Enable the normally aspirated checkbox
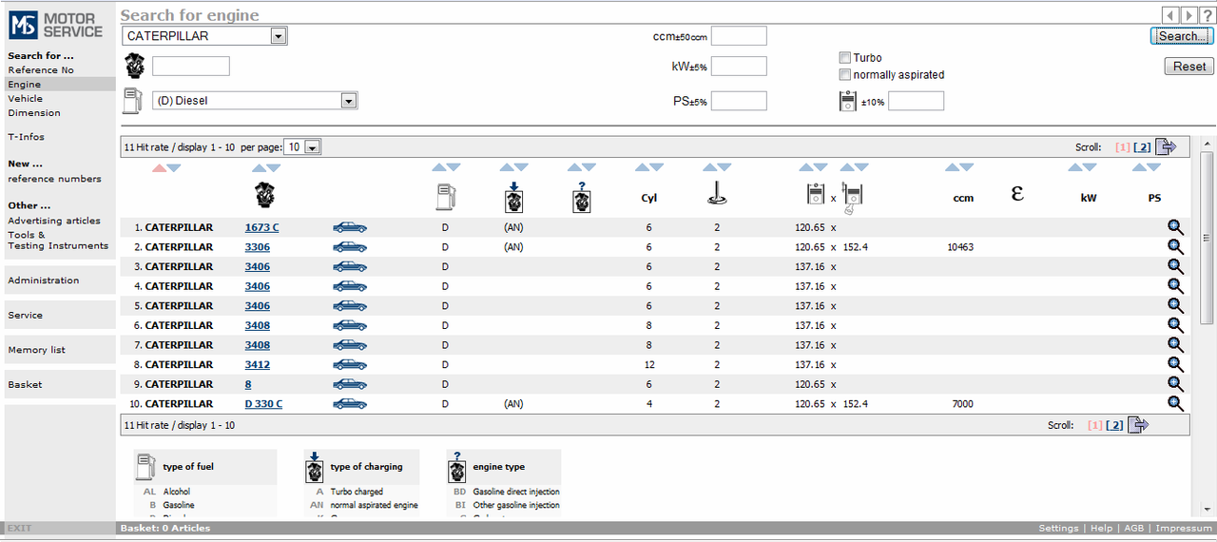Screen dimensions: 1217x542 pyautogui.click(x=844, y=75)
